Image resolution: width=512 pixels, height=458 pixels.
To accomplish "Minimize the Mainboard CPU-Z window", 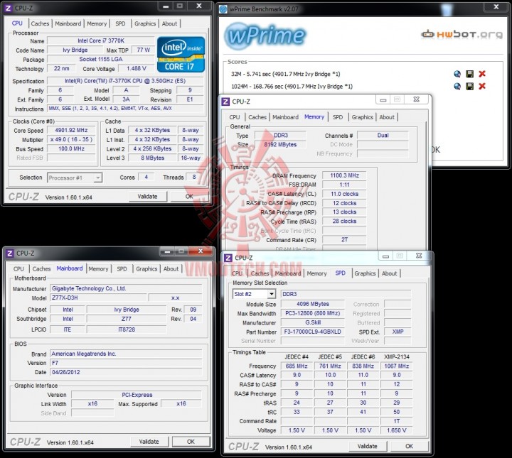I will (167, 251).
